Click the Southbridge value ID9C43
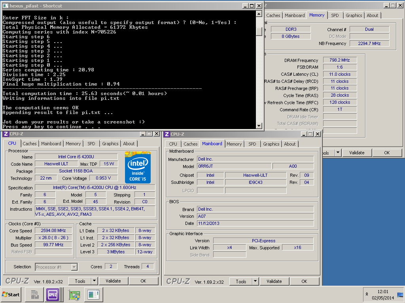 click(256, 182)
